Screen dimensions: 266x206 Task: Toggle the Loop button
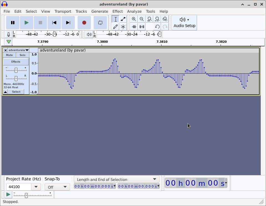click(x=100, y=23)
